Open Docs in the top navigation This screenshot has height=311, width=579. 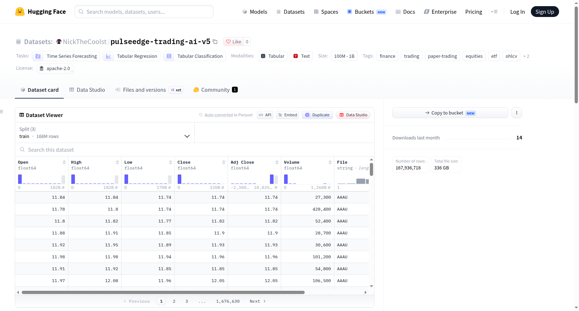[x=405, y=12]
